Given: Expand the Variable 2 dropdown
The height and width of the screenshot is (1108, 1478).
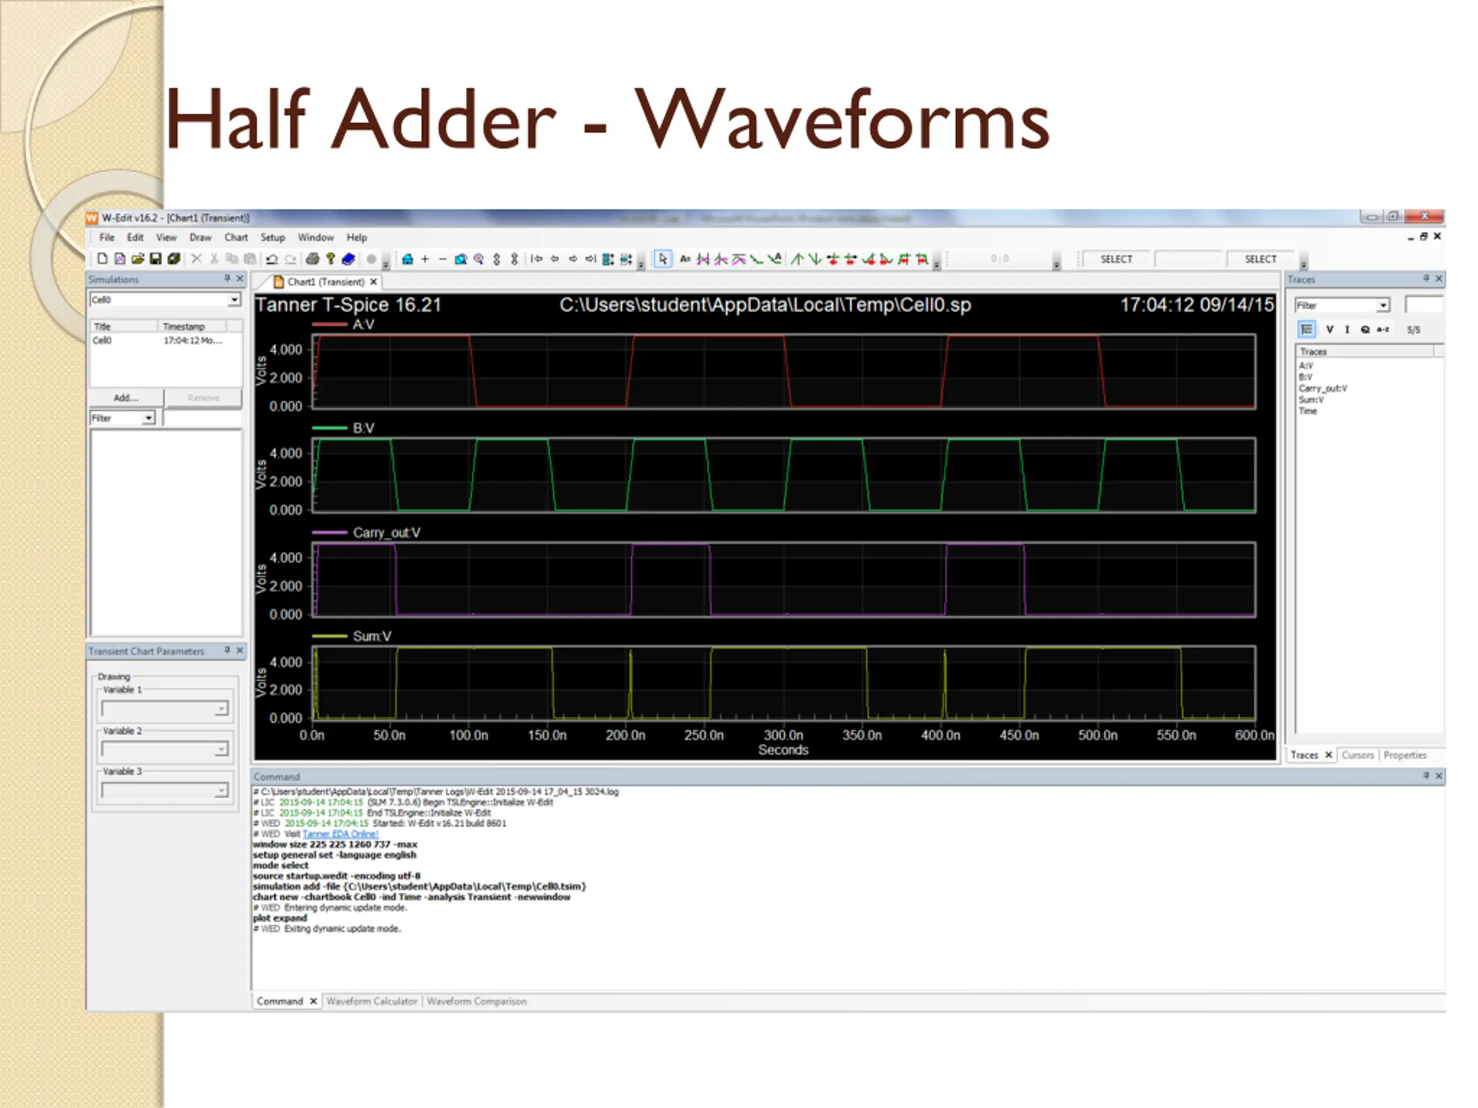Looking at the screenshot, I should (x=221, y=750).
